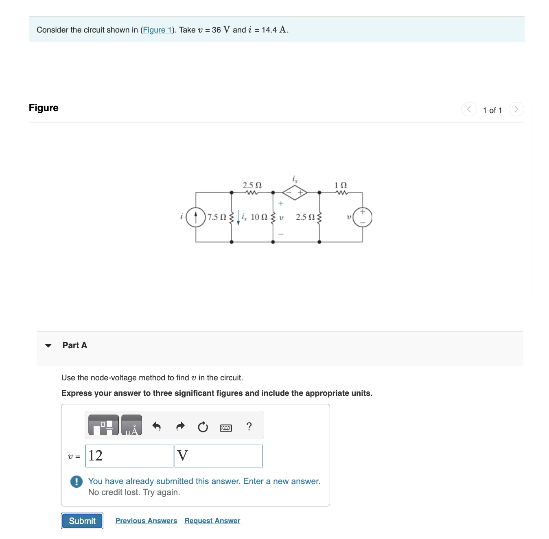Go to previous figure with left chevron
Screen dimensions: 549x539
pyautogui.click(x=469, y=109)
